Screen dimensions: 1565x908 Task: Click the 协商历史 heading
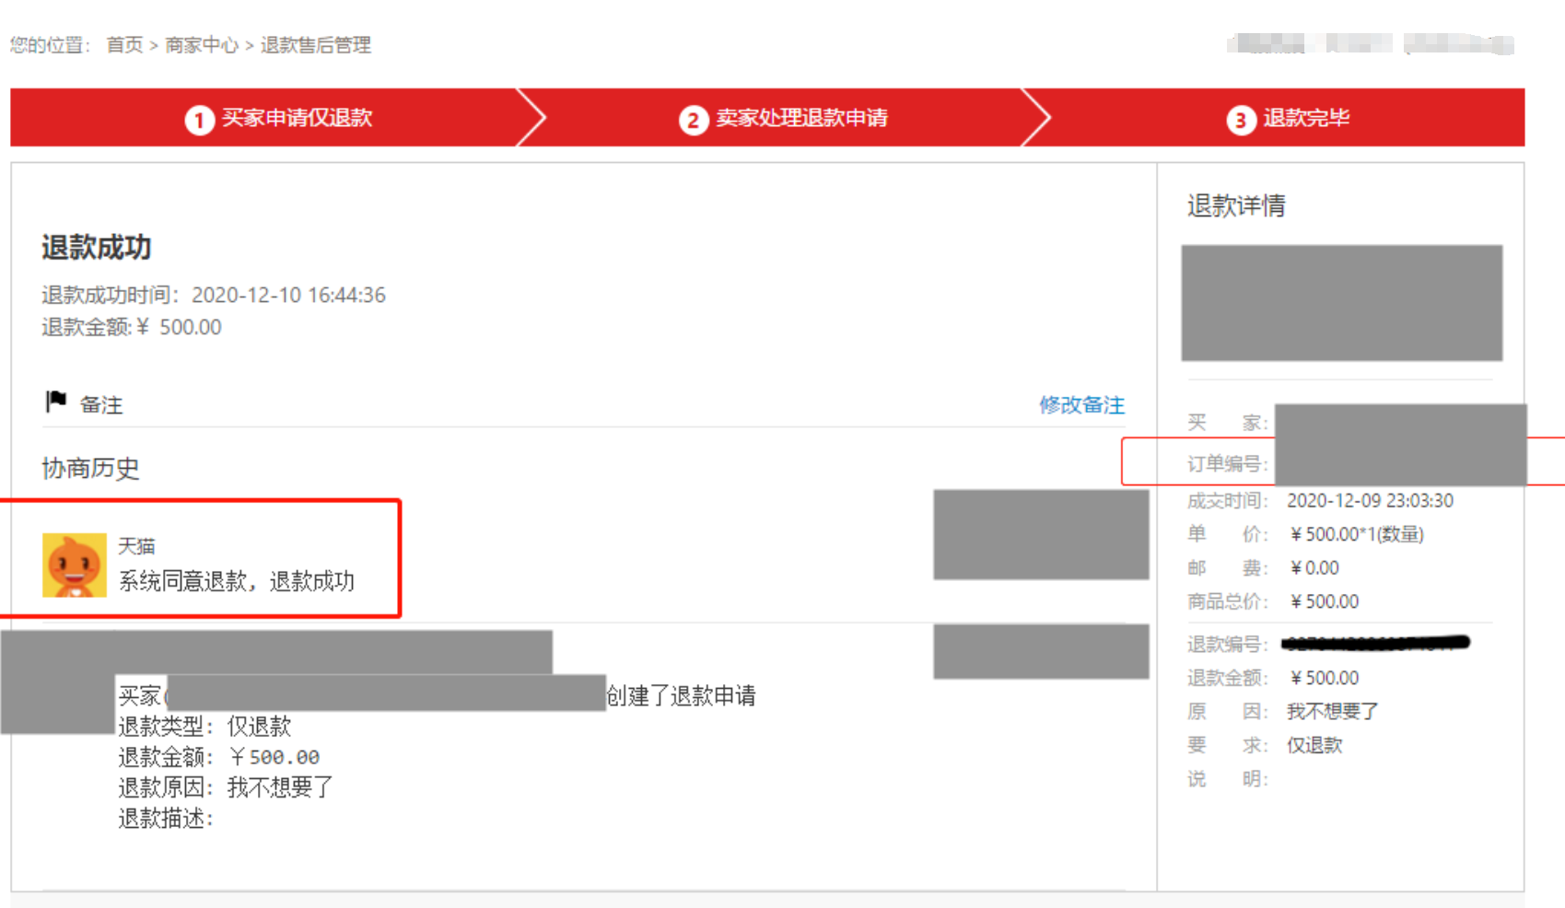click(90, 469)
